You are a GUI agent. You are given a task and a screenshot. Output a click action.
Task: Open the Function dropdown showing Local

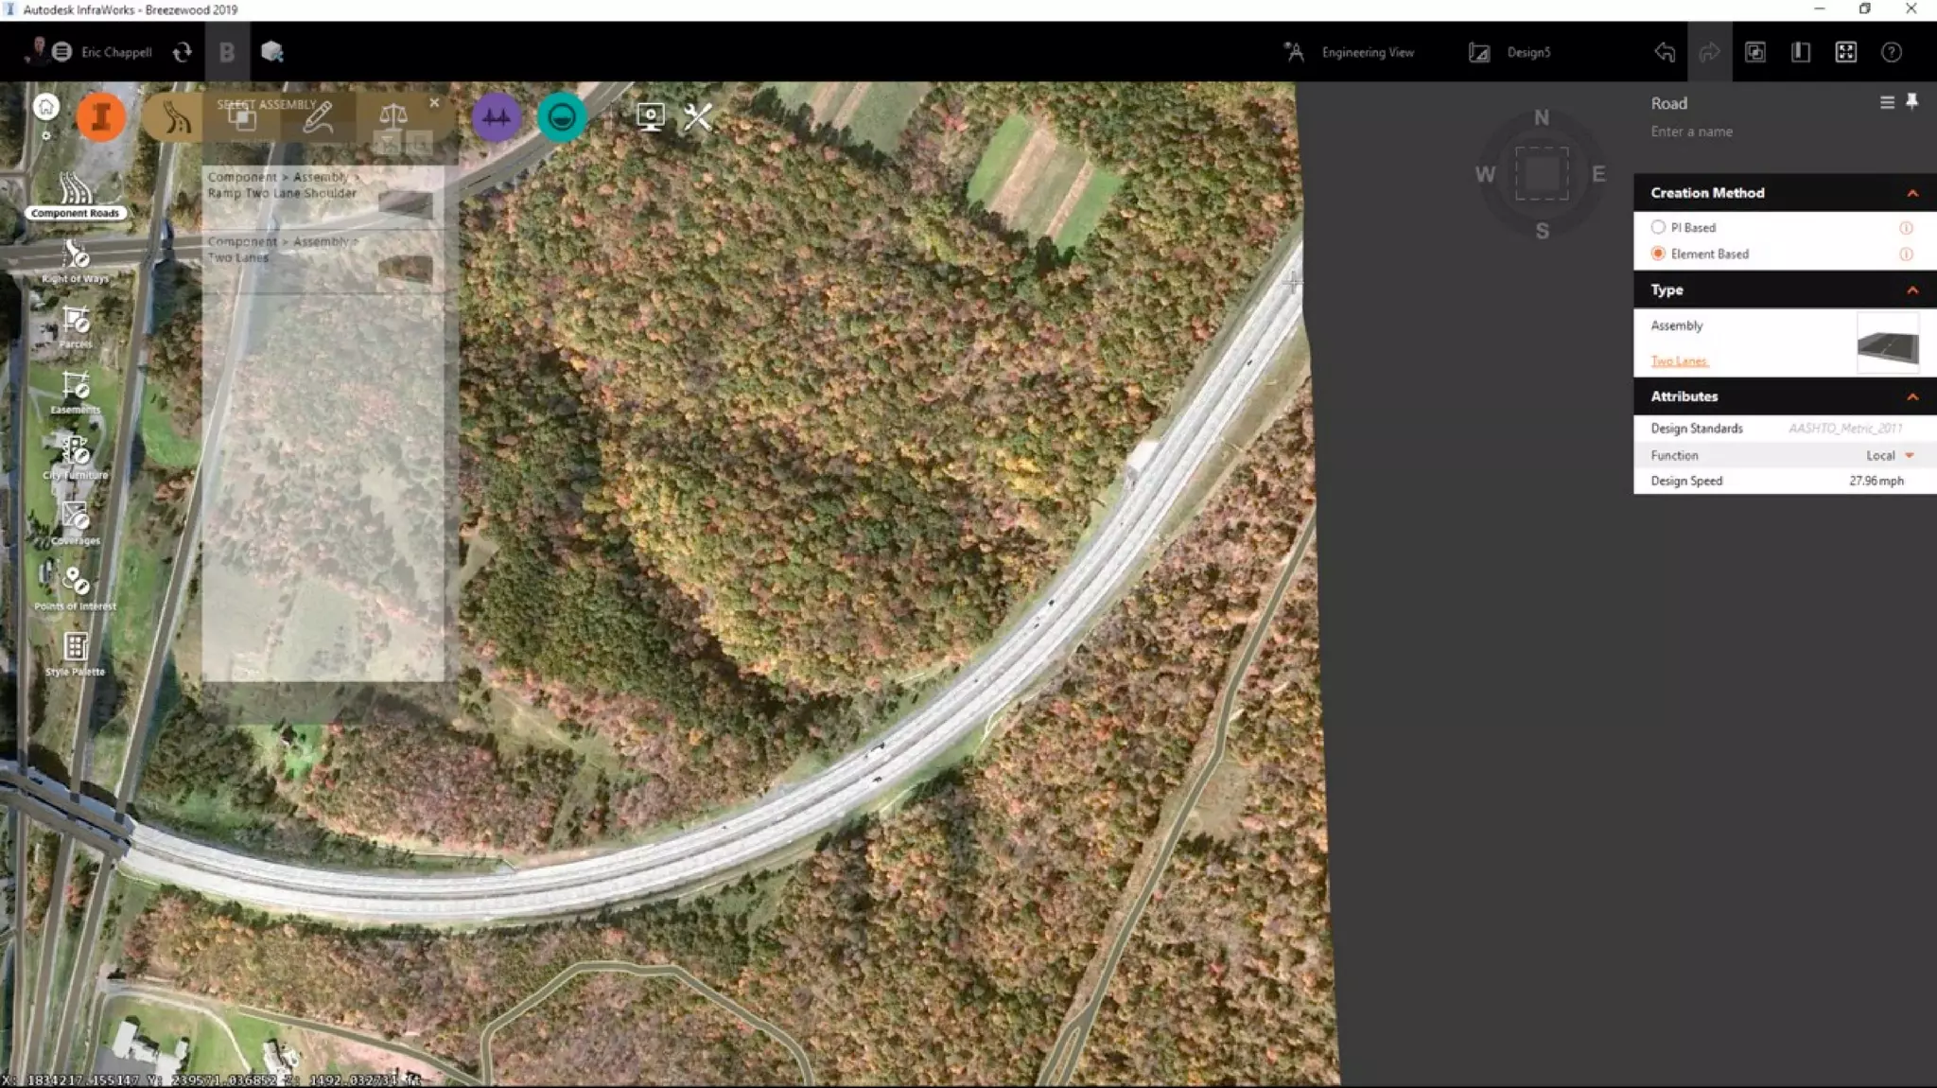click(1909, 456)
